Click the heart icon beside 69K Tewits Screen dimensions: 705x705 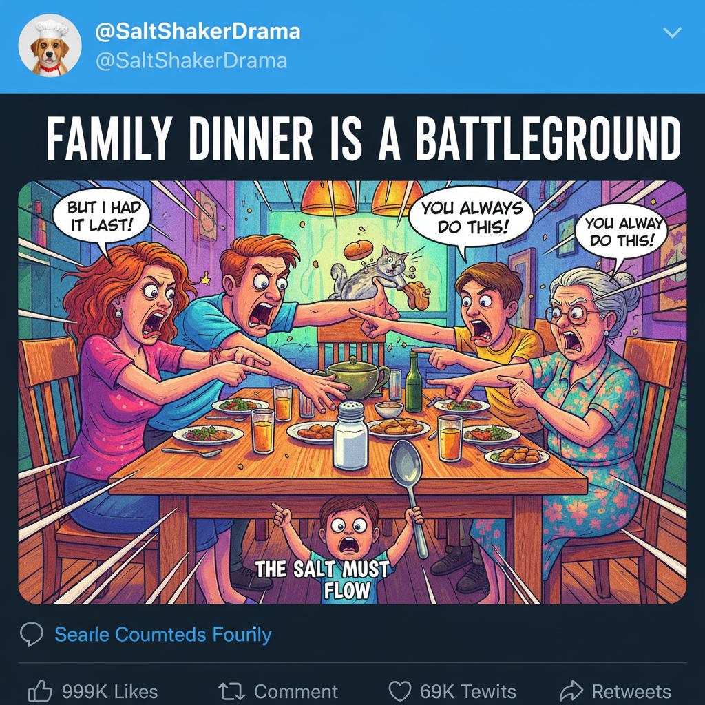(399, 691)
